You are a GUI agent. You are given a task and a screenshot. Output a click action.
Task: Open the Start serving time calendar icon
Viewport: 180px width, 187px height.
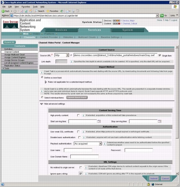99,121
